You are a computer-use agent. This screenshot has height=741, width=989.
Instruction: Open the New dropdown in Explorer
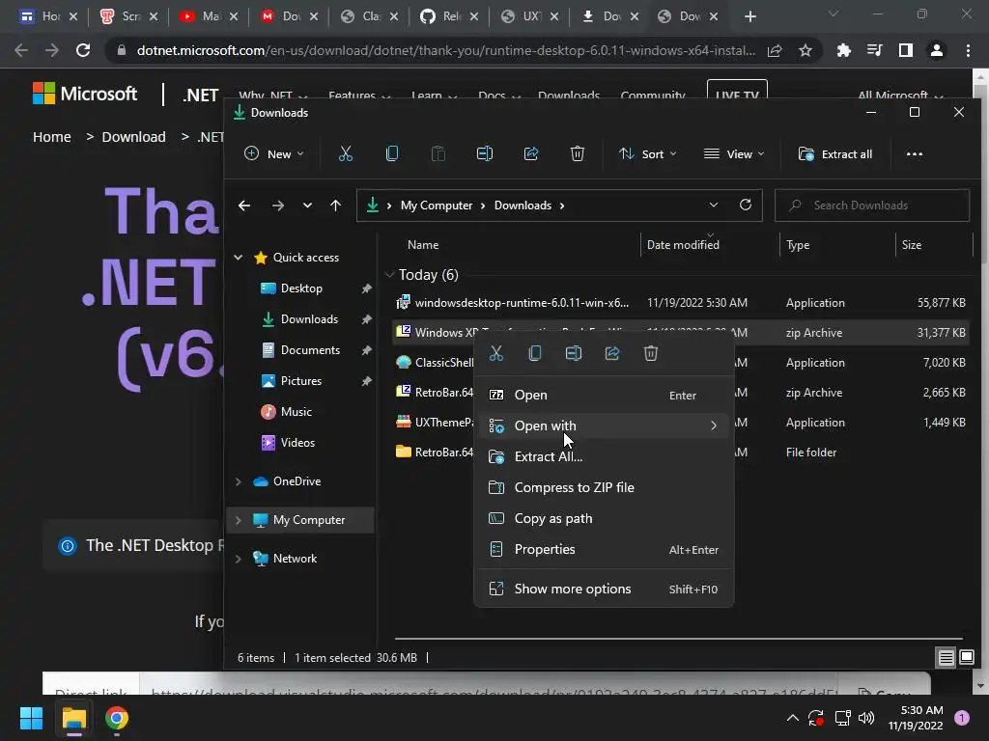pos(273,153)
